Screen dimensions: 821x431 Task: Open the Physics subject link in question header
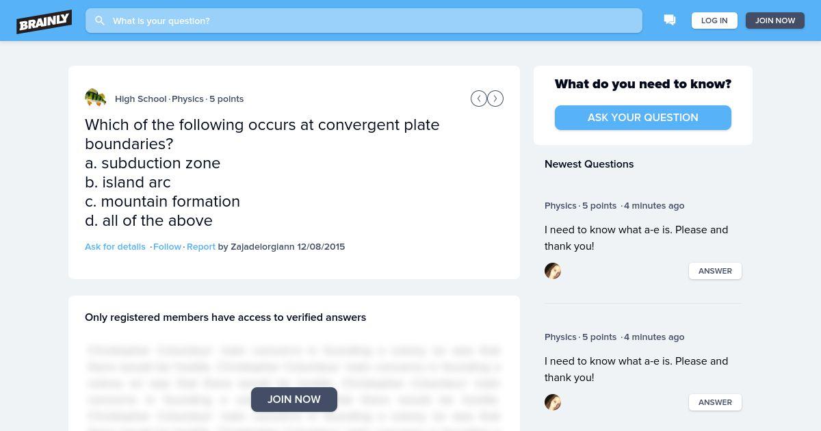187,99
